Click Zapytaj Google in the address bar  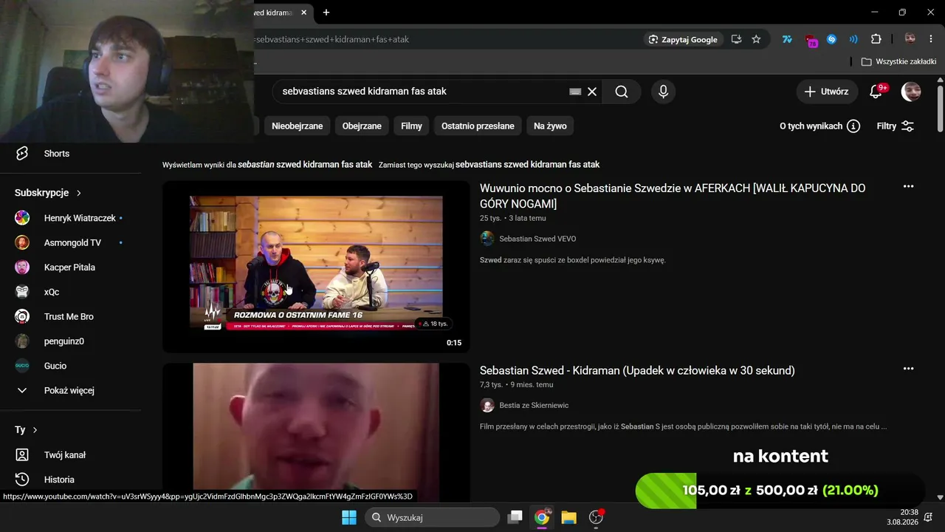(x=682, y=39)
